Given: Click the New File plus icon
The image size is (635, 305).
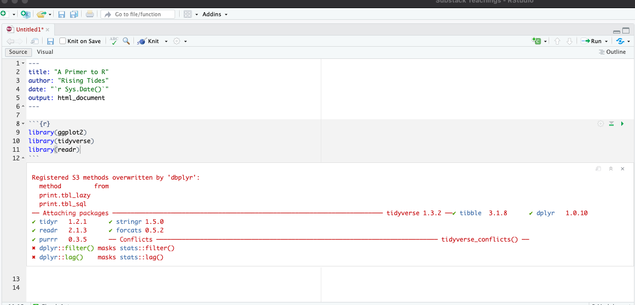Looking at the screenshot, I should click(x=4, y=14).
